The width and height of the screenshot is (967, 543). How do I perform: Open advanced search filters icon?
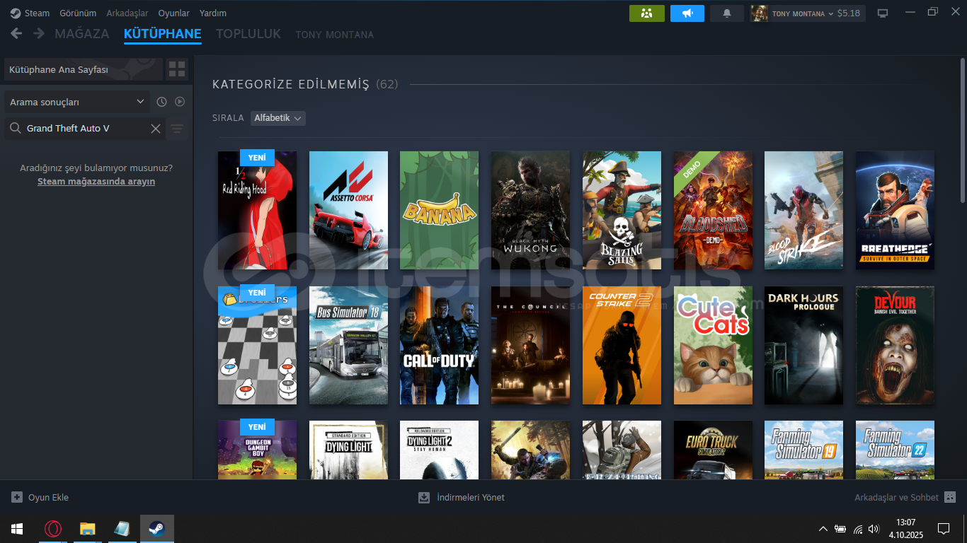[177, 129]
